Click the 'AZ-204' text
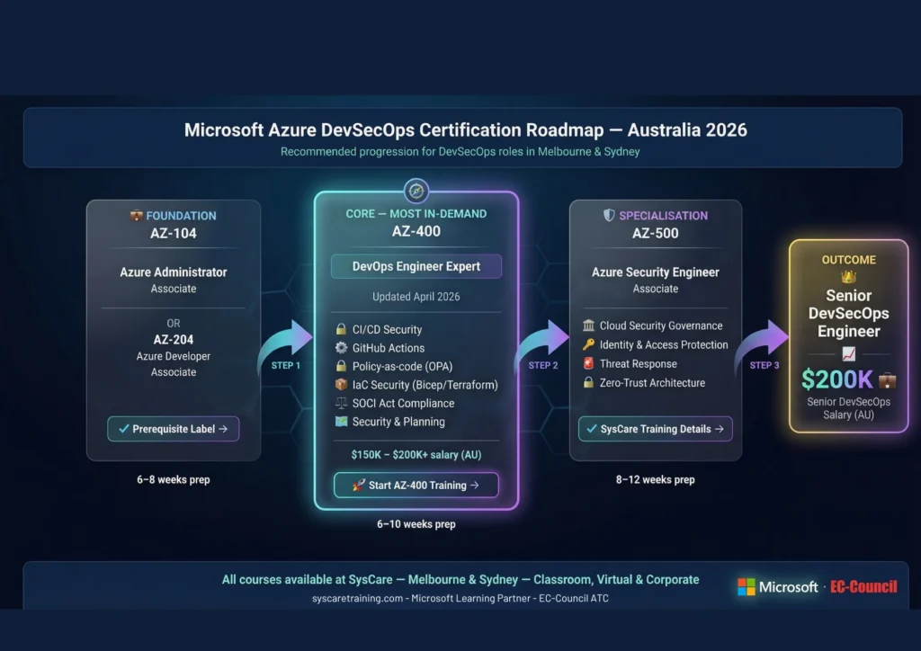The image size is (921, 651). click(174, 339)
